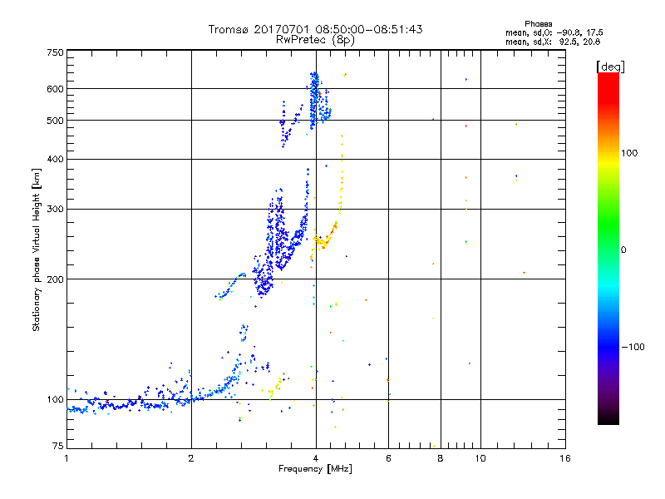Click the 'mean, sd,X: 92.5, 20.8' line
This screenshot has height=499, width=665.
click(553, 42)
